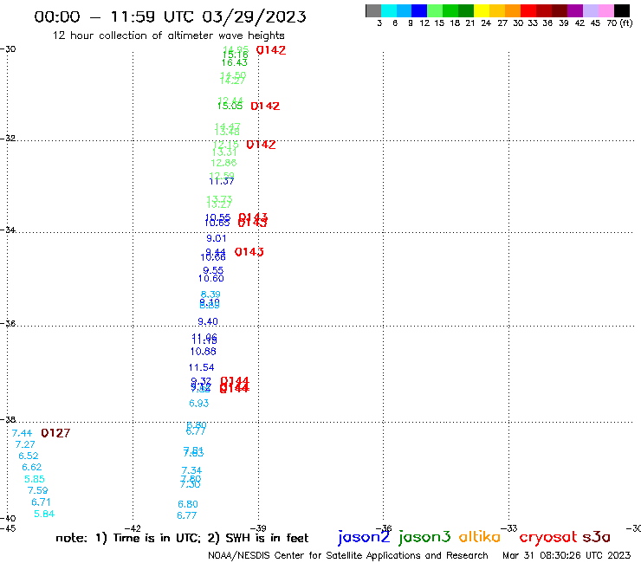This screenshot has width=641, height=563.
Task: Click the note about UTC time and SWH feet
Action: click(182, 538)
